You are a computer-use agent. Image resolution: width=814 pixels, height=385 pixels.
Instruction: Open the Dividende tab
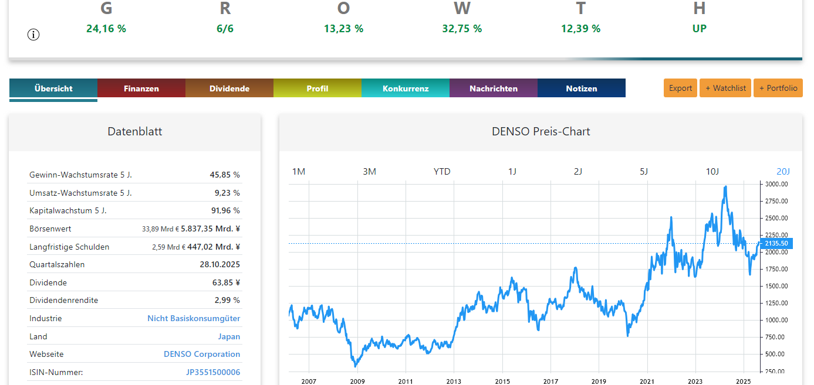(229, 88)
